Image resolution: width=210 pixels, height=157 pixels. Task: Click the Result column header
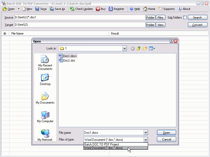(158, 33)
